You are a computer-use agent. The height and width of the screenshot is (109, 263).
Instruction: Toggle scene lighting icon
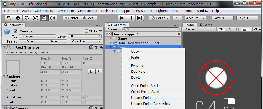(x=230, y=29)
